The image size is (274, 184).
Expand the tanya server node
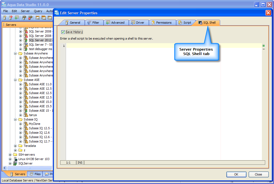coord(21,115)
